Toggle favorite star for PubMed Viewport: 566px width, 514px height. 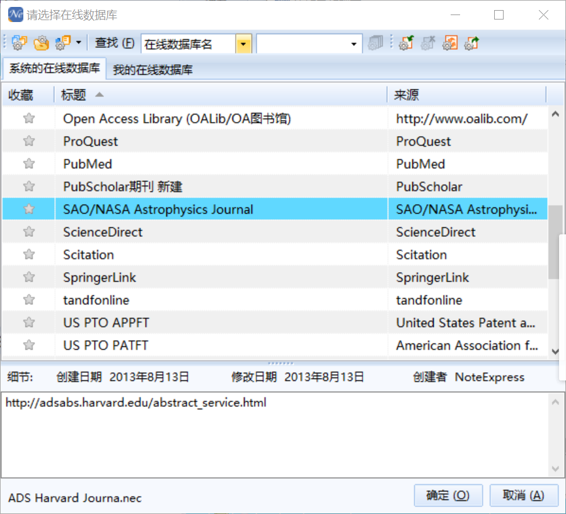[29, 164]
